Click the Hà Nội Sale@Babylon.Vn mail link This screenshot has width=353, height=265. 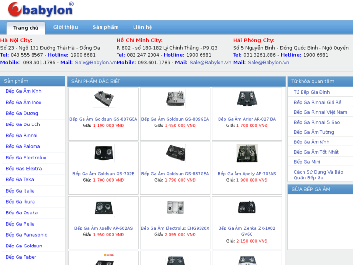coord(96,62)
